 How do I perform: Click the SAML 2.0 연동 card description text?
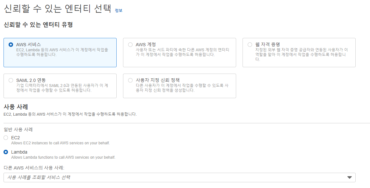click(62, 88)
